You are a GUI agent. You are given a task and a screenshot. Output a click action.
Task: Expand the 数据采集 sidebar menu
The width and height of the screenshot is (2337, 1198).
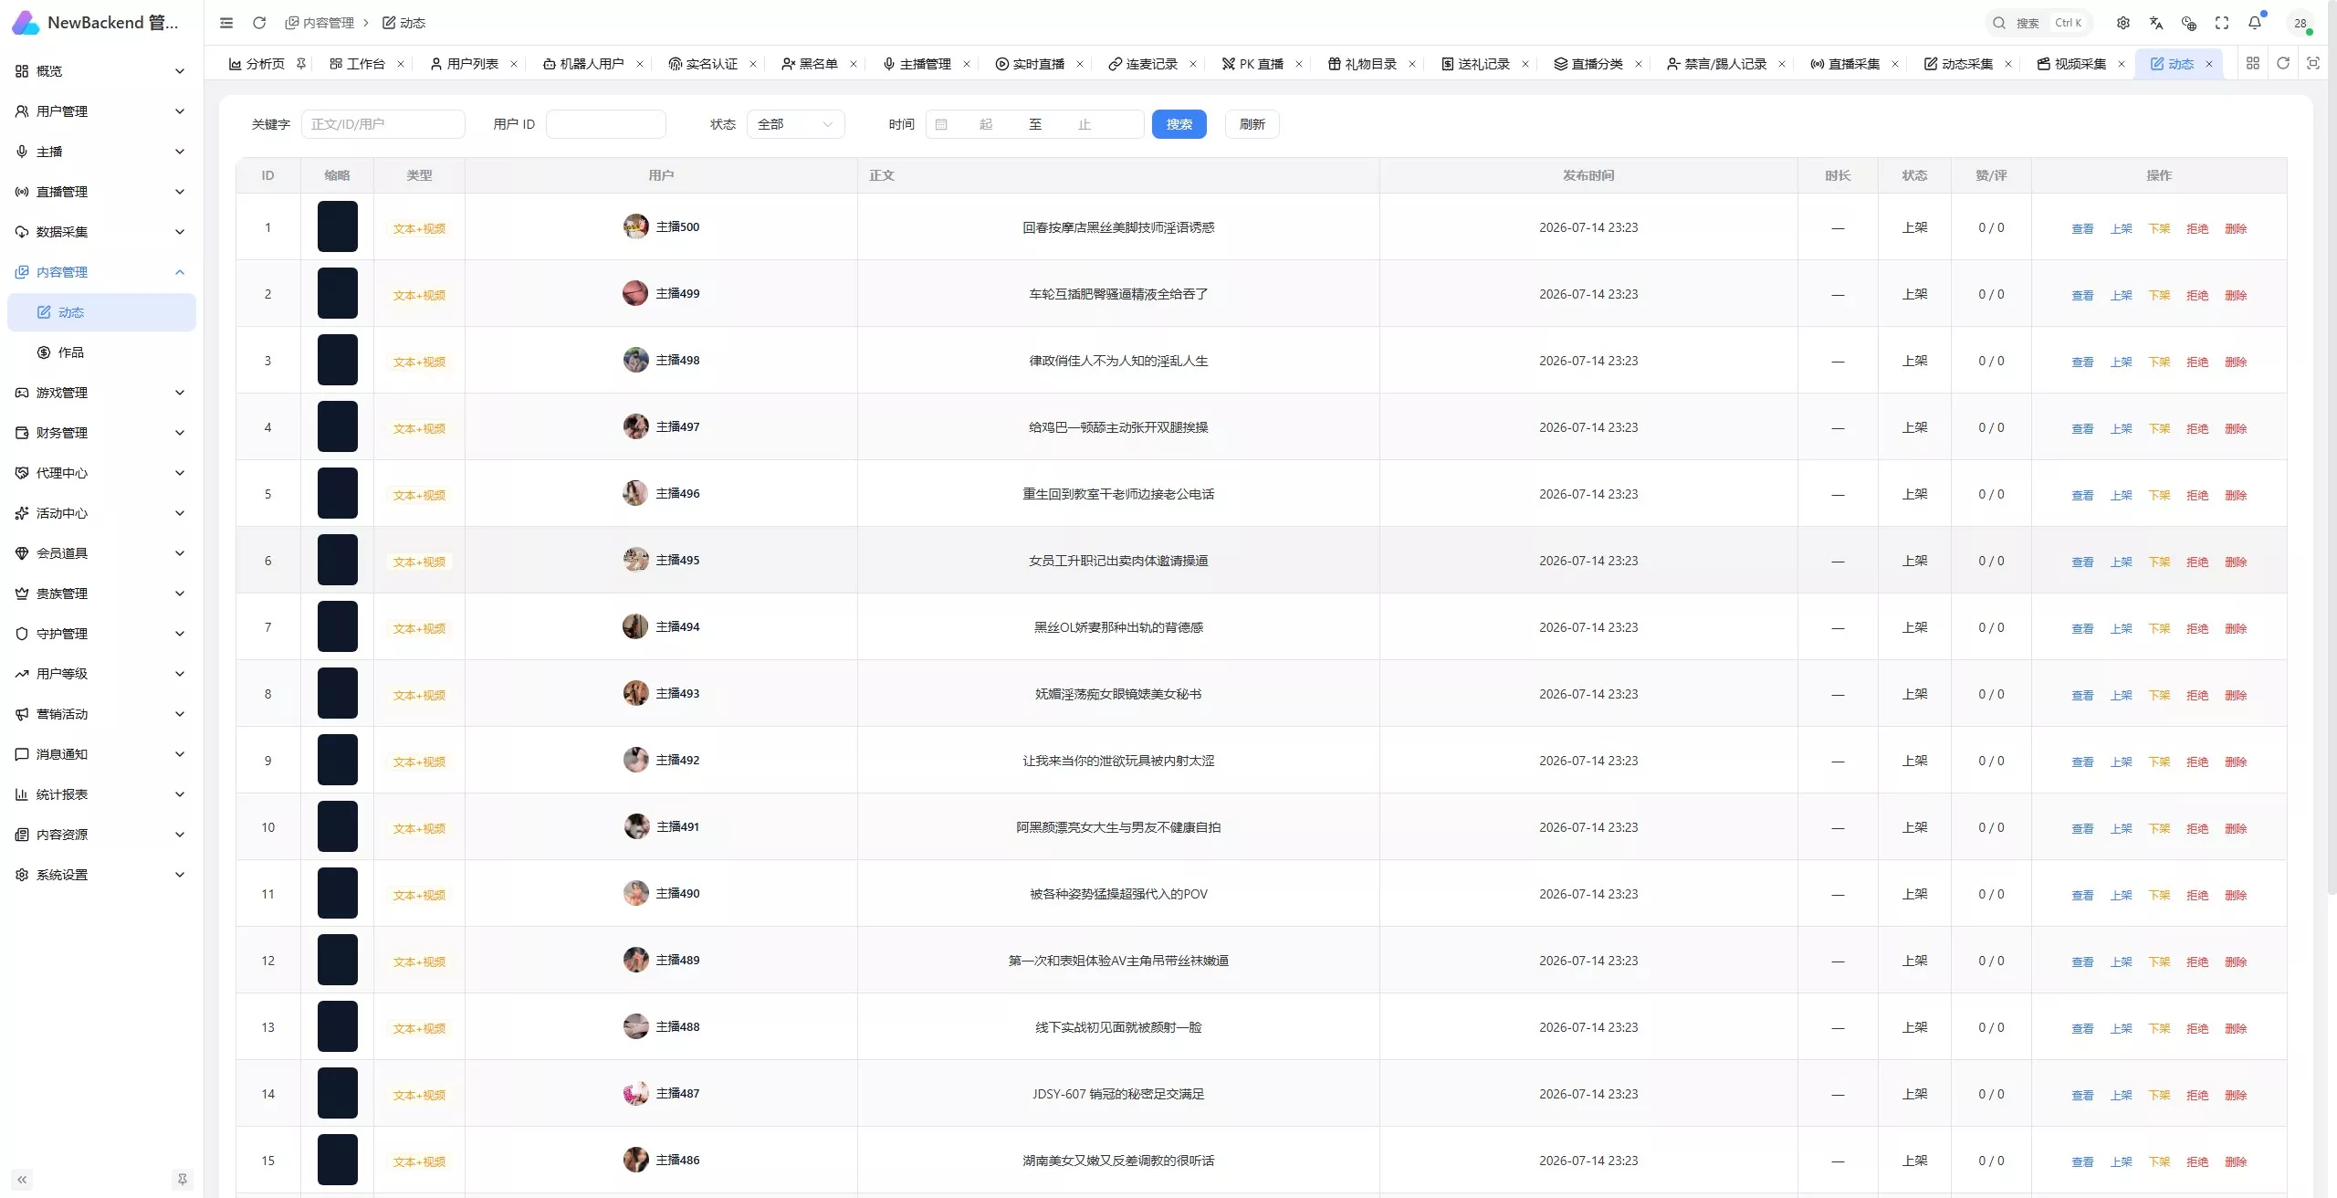(x=101, y=232)
